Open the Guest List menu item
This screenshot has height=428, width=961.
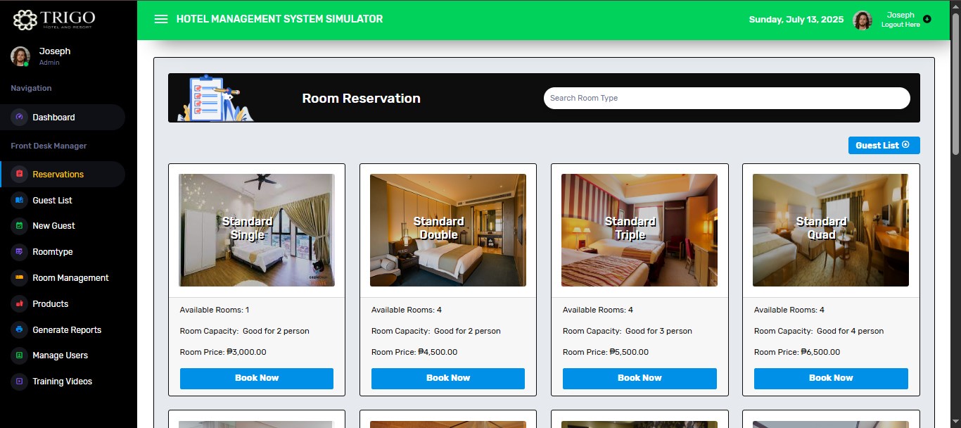63,201
